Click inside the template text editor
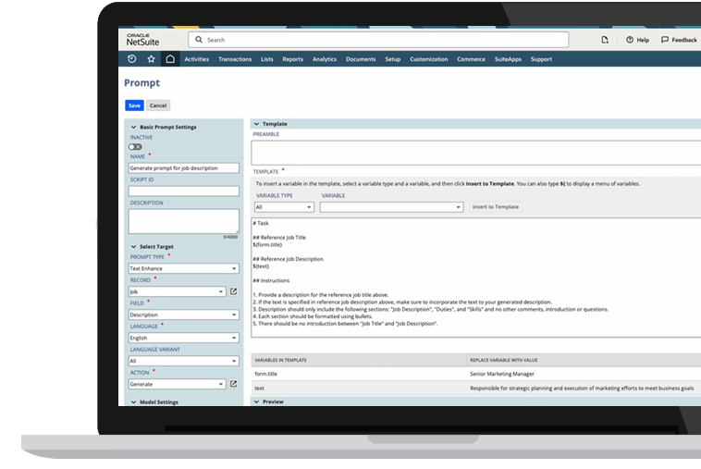Viewport: 701px width, 469px height. coord(476,278)
